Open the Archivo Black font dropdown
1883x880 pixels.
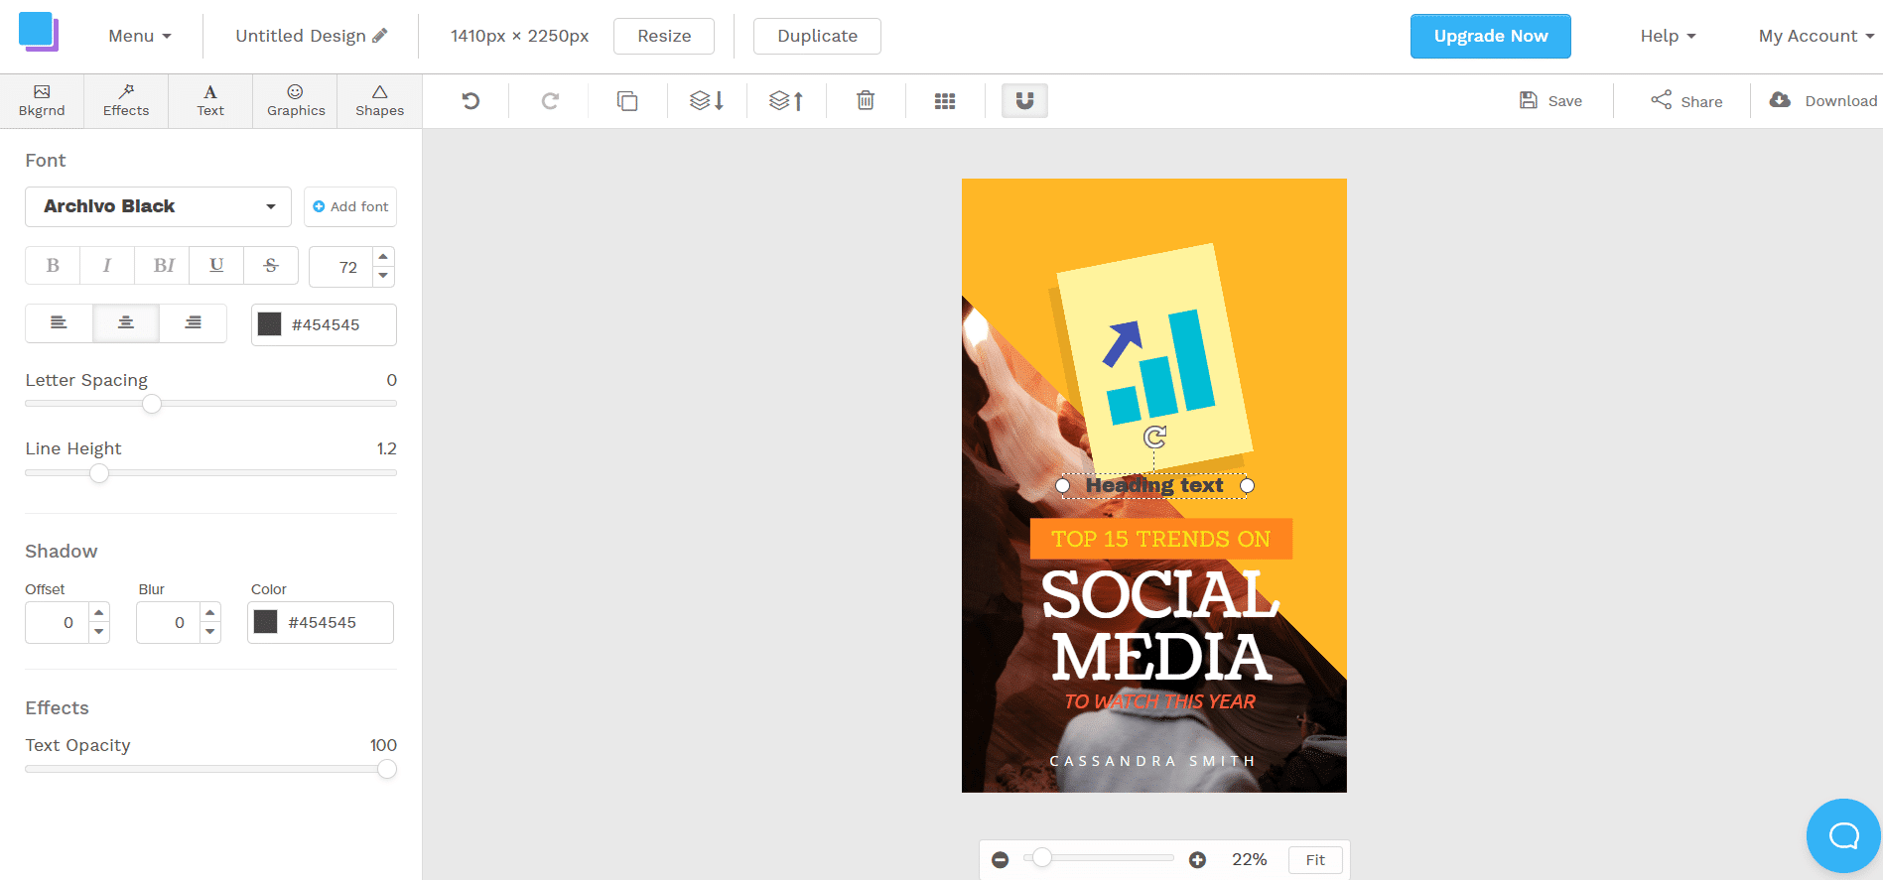[x=158, y=206]
